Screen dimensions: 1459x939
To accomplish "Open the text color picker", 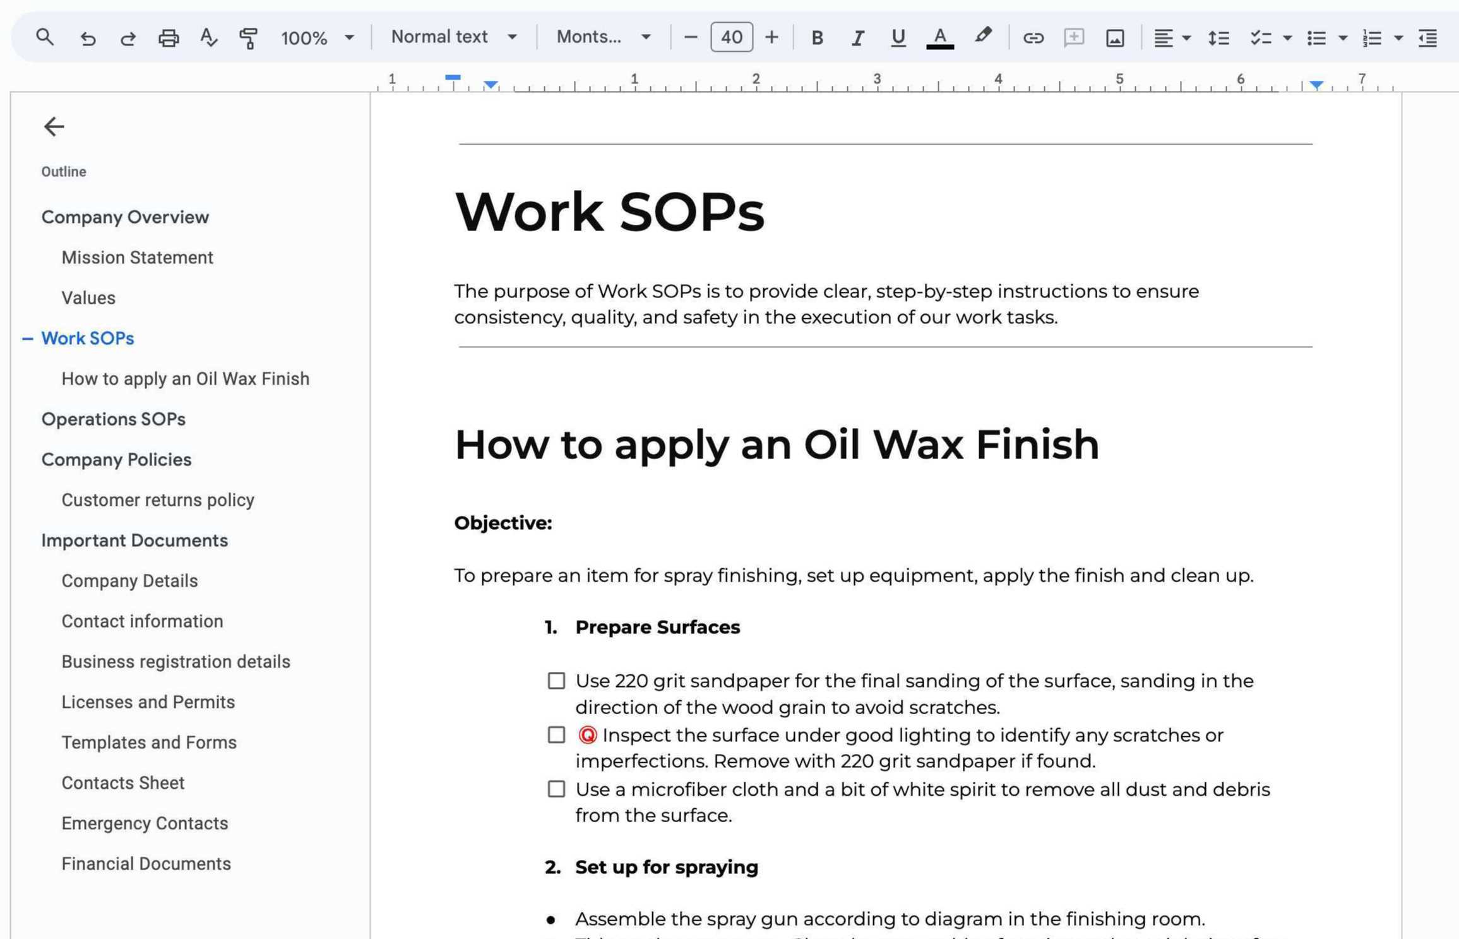I will [x=939, y=38].
